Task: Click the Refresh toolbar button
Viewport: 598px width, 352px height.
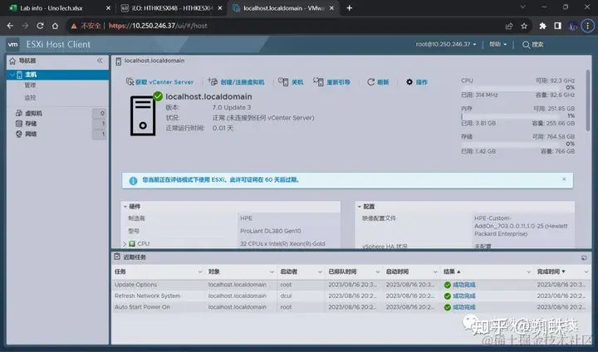Action: [x=378, y=82]
